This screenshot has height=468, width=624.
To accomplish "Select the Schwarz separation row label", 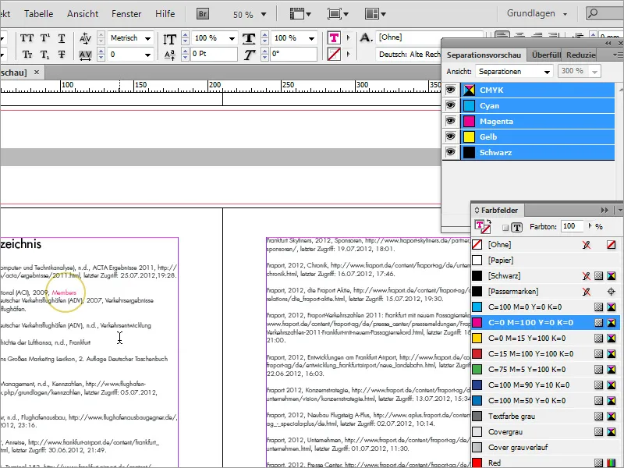I will [495, 152].
